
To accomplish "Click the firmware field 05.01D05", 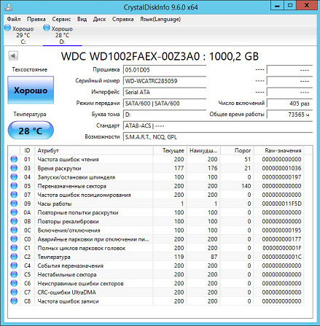I will 165,70.
